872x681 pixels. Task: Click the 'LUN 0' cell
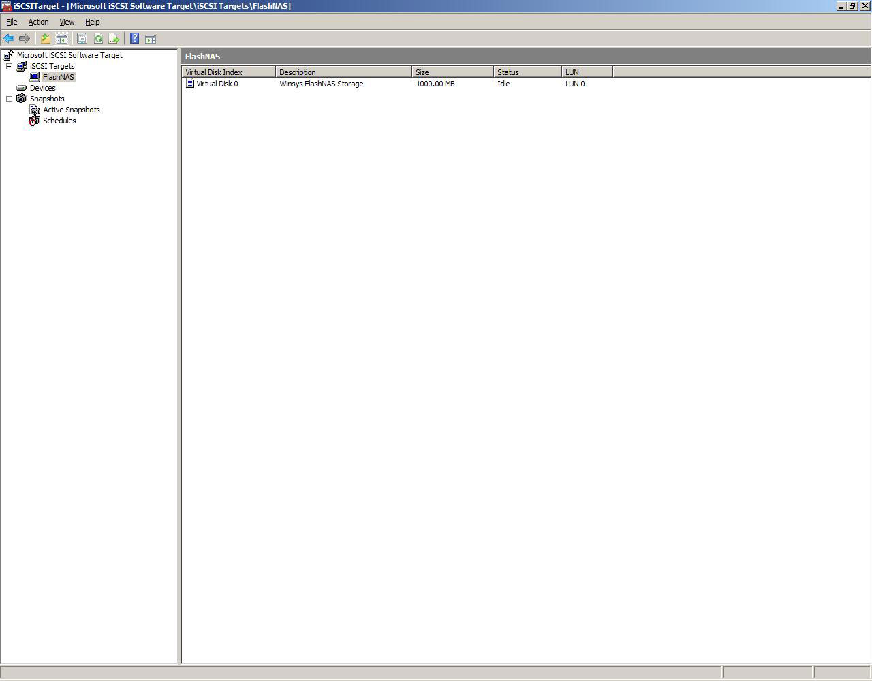575,84
